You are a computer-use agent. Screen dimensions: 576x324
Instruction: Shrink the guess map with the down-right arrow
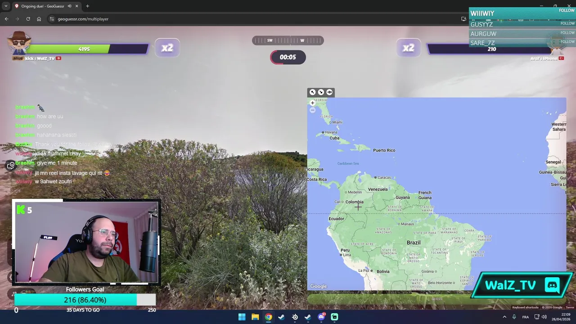pyautogui.click(x=321, y=92)
